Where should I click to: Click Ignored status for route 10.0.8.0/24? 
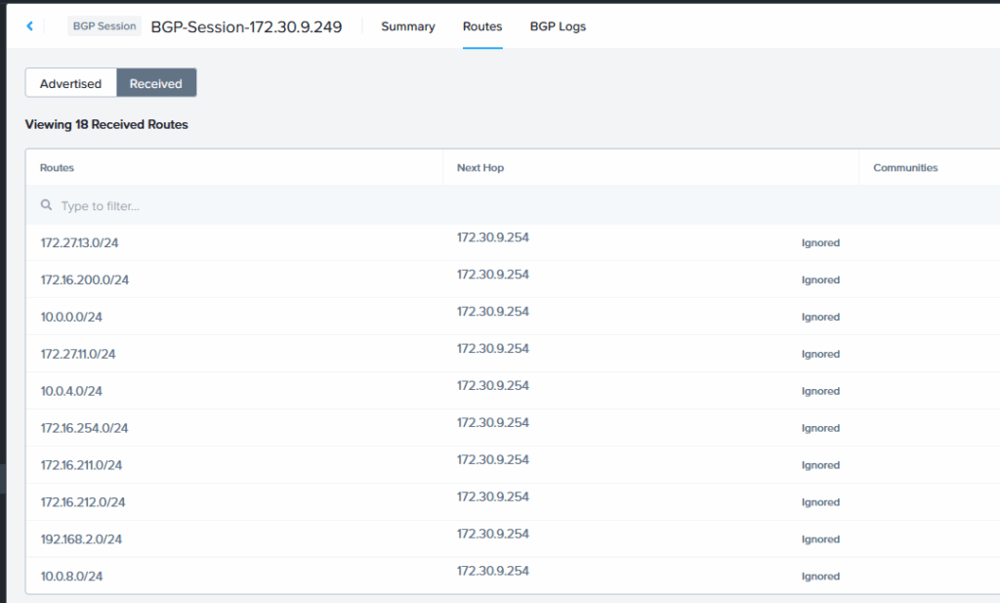820,577
